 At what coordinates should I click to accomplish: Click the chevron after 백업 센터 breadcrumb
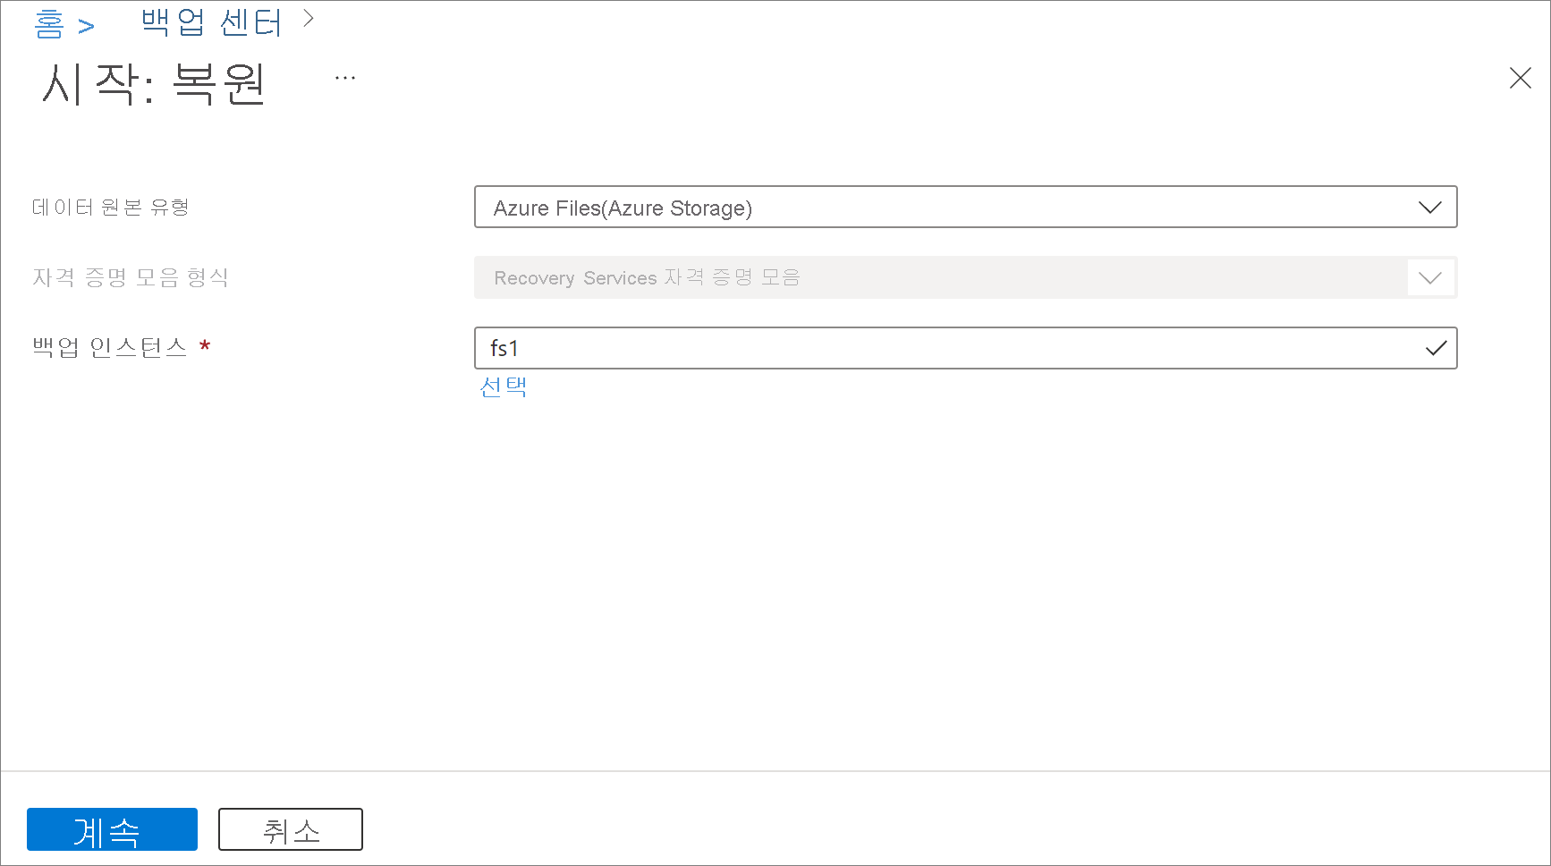pyautogui.click(x=309, y=18)
